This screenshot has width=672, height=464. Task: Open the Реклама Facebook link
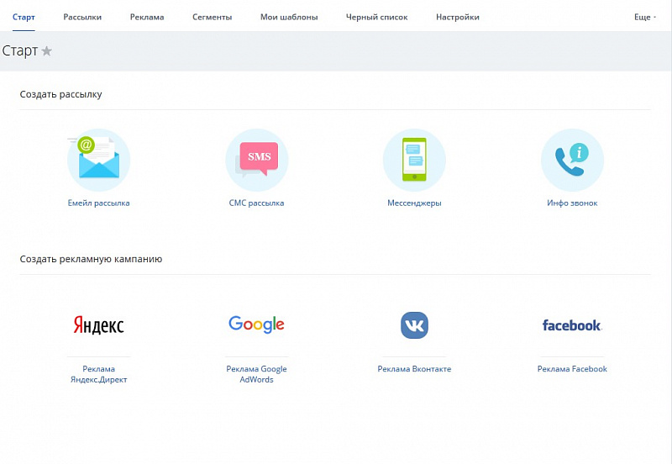(x=572, y=369)
